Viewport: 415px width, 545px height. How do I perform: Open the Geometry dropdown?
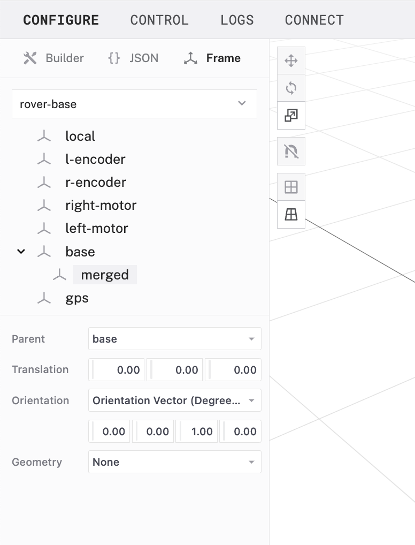pos(174,462)
